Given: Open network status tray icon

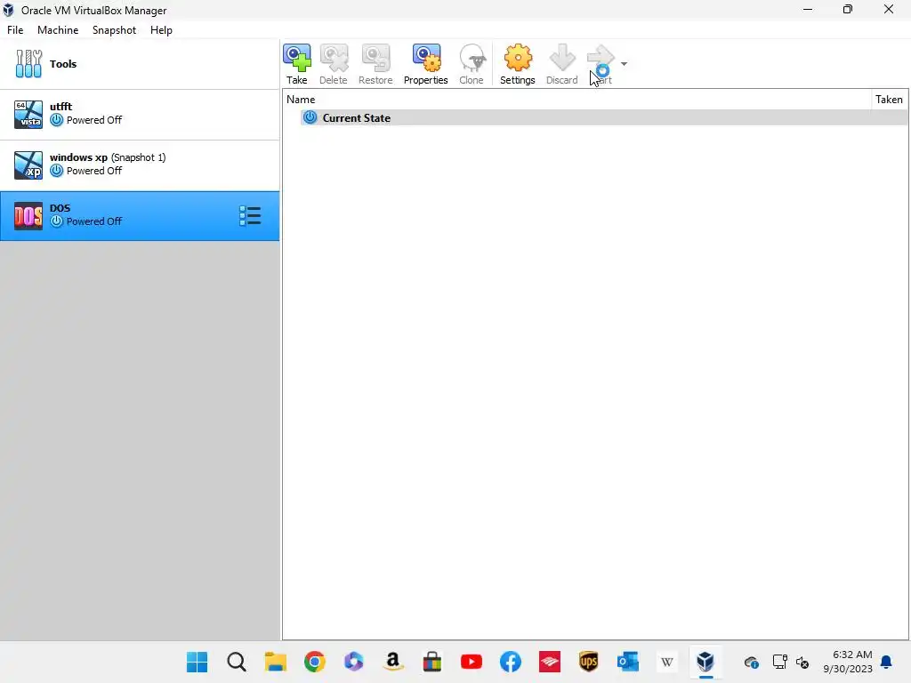Looking at the screenshot, I should point(779,662).
